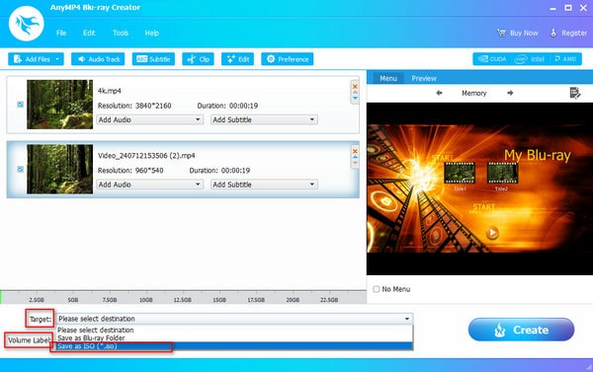Click the Buy Now cart link

pyautogui.click(x=517, y=33)
